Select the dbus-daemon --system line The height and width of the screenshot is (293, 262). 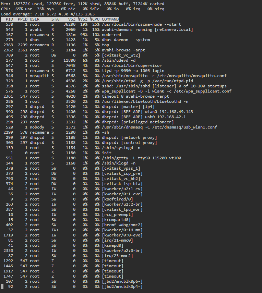tap(77, 40)
